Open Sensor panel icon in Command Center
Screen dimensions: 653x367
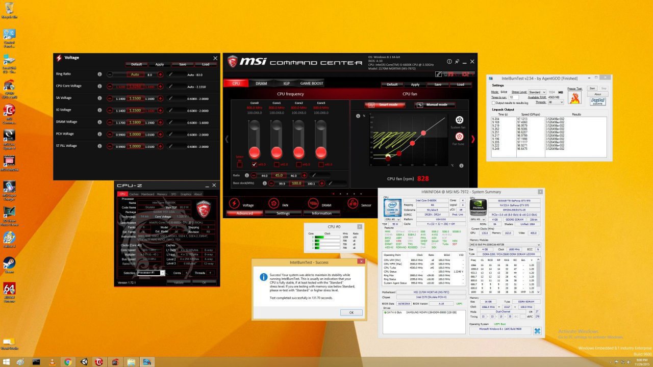(352, 203)
